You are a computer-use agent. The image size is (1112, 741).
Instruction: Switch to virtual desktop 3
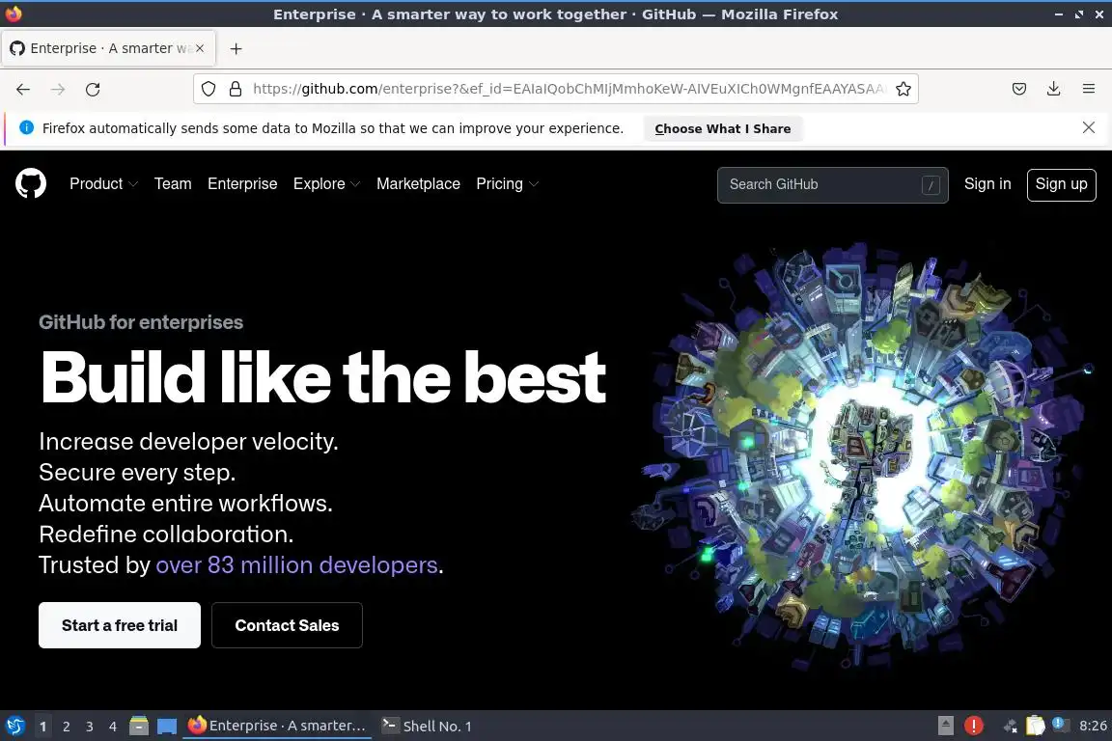[90, 727]
